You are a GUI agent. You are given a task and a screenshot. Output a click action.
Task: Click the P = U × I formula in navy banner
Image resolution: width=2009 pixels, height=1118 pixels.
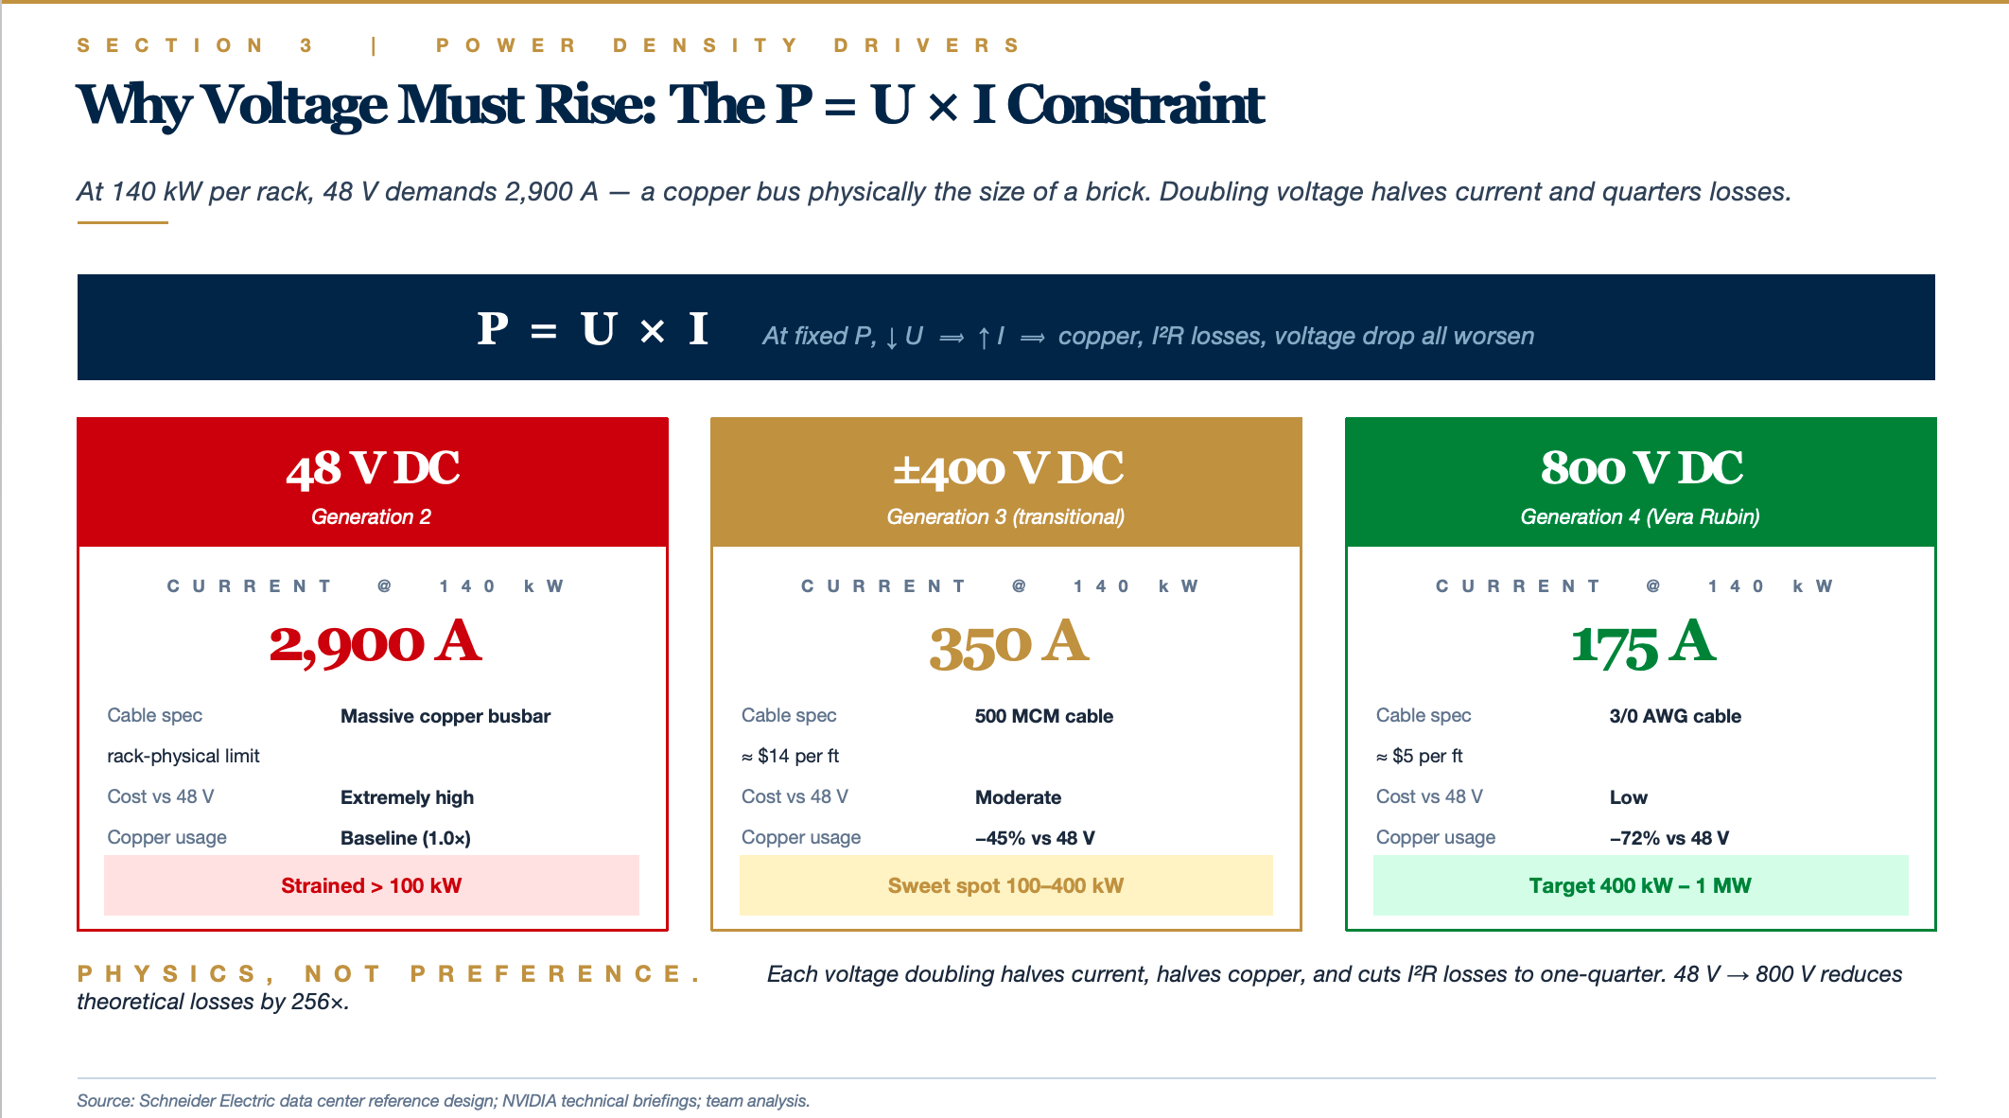pos(592,329)
